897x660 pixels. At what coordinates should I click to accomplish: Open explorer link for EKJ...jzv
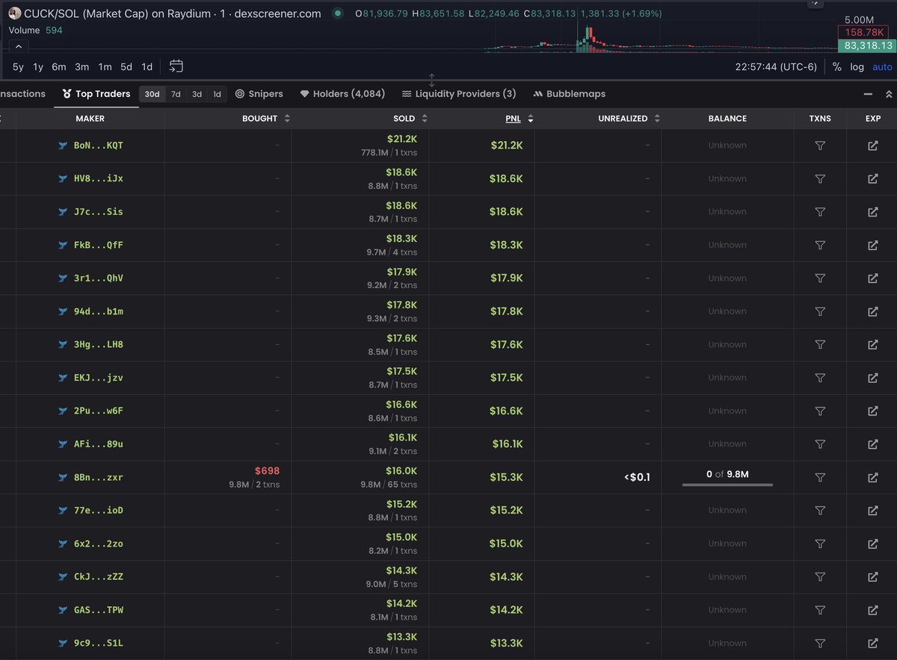[872, 378]
